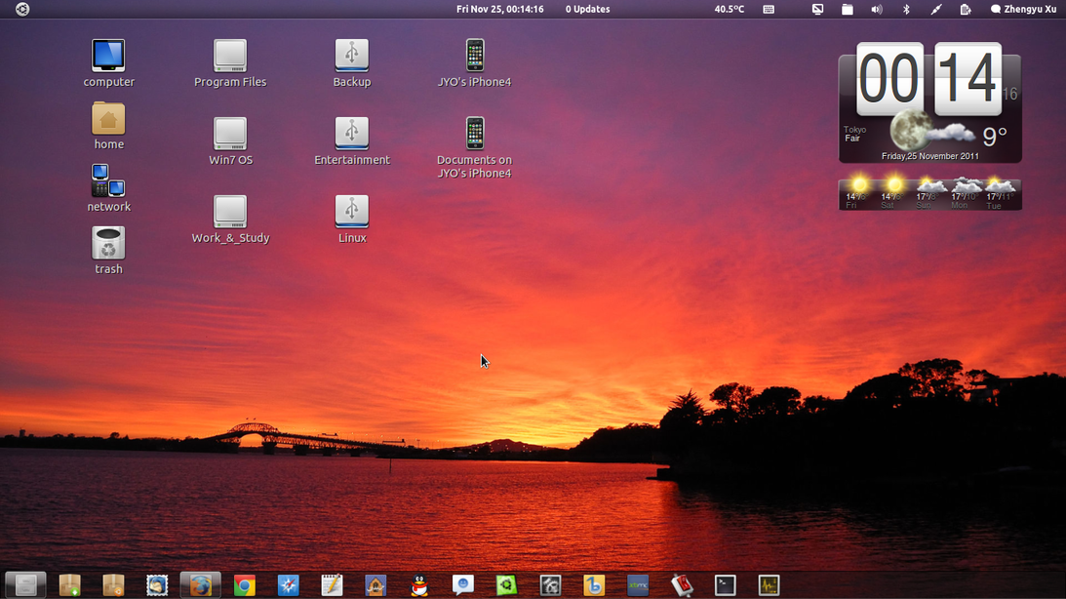Open Google Chrome from the dock
This screenshot has width=1066, height=599.
[x=245, y=585]
